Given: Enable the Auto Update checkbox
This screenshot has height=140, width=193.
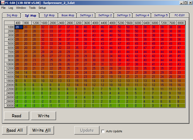Looking at the screenshot, I should (x=103, y=131).
